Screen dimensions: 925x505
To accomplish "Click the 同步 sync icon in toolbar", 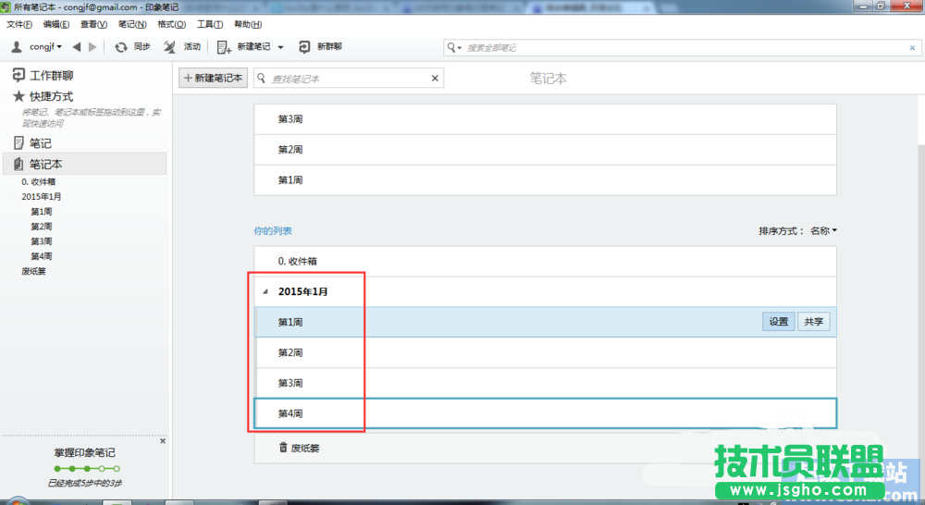I will [121, 47].
